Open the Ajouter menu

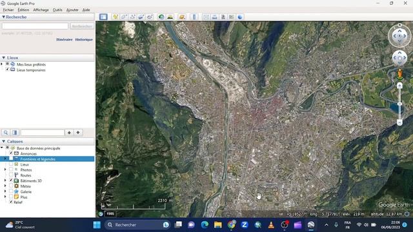pos(72,10)
